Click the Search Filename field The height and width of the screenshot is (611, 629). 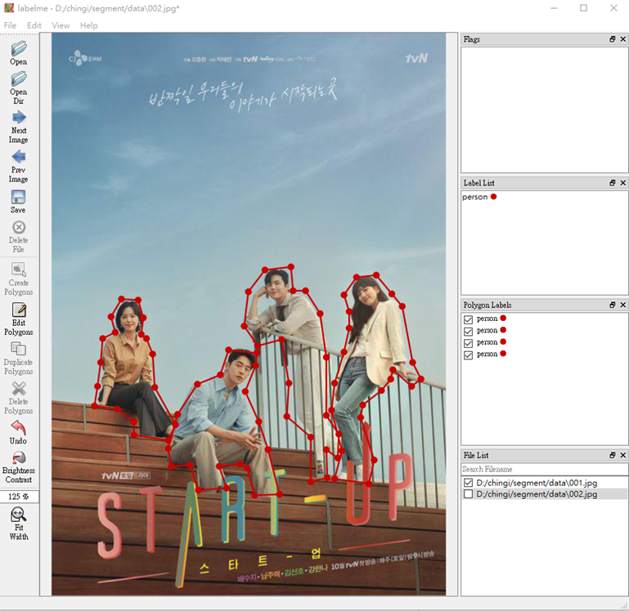[x=545, y=469]
